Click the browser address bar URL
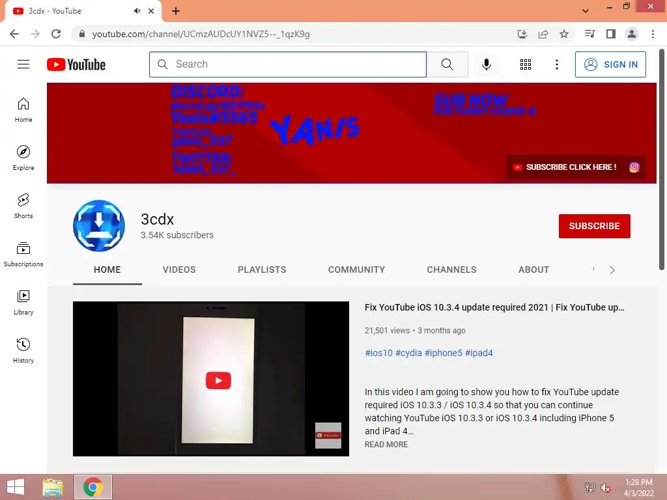 201,34
